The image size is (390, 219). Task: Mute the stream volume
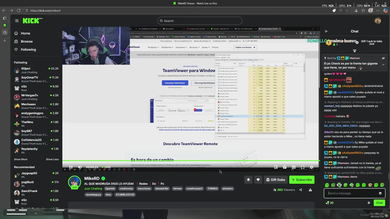[x=80, y=167]
